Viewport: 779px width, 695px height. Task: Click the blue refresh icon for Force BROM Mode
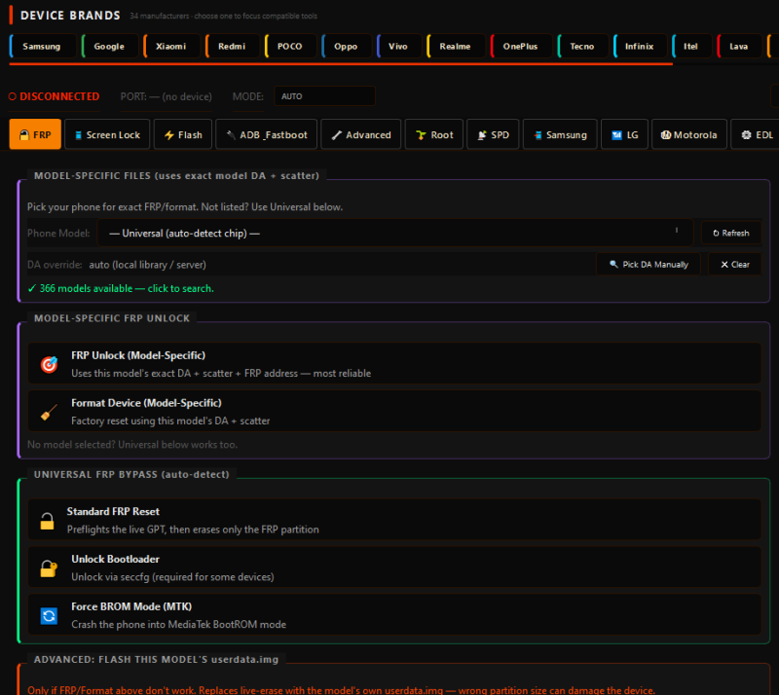tap(49, 616)
